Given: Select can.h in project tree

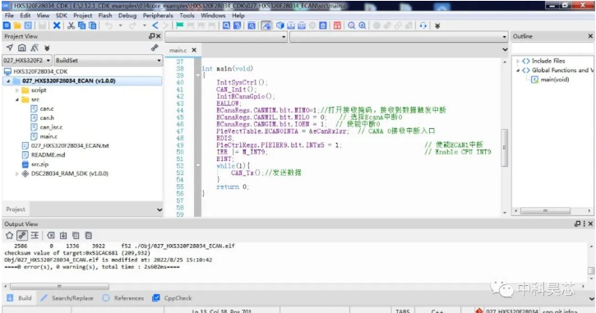Looking at the screenshot, I should pyautogui.click(x=47, y=118).
